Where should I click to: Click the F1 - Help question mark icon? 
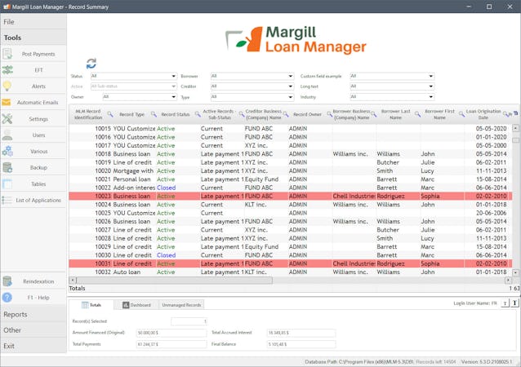[x=7, y=298]
